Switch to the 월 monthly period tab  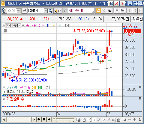pos(110,11)
